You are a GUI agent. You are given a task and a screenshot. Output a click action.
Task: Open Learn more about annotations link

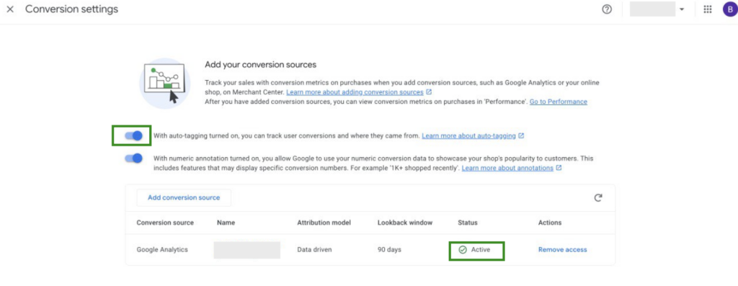point(512,168)
